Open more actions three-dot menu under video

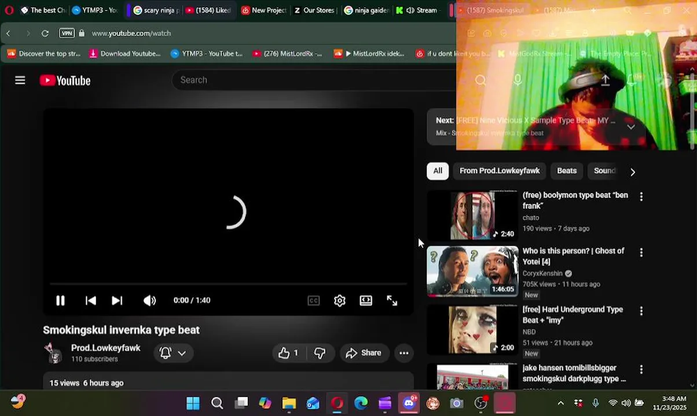click(404, 353)
